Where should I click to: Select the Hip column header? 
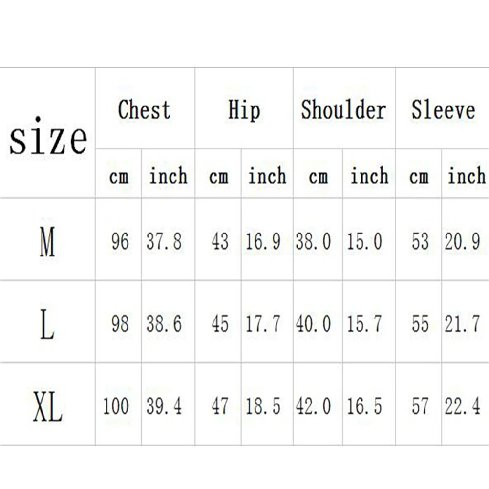click(244, 109)
